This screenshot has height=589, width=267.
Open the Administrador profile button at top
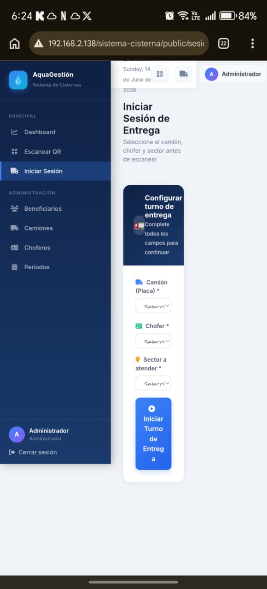pos(233,74)
